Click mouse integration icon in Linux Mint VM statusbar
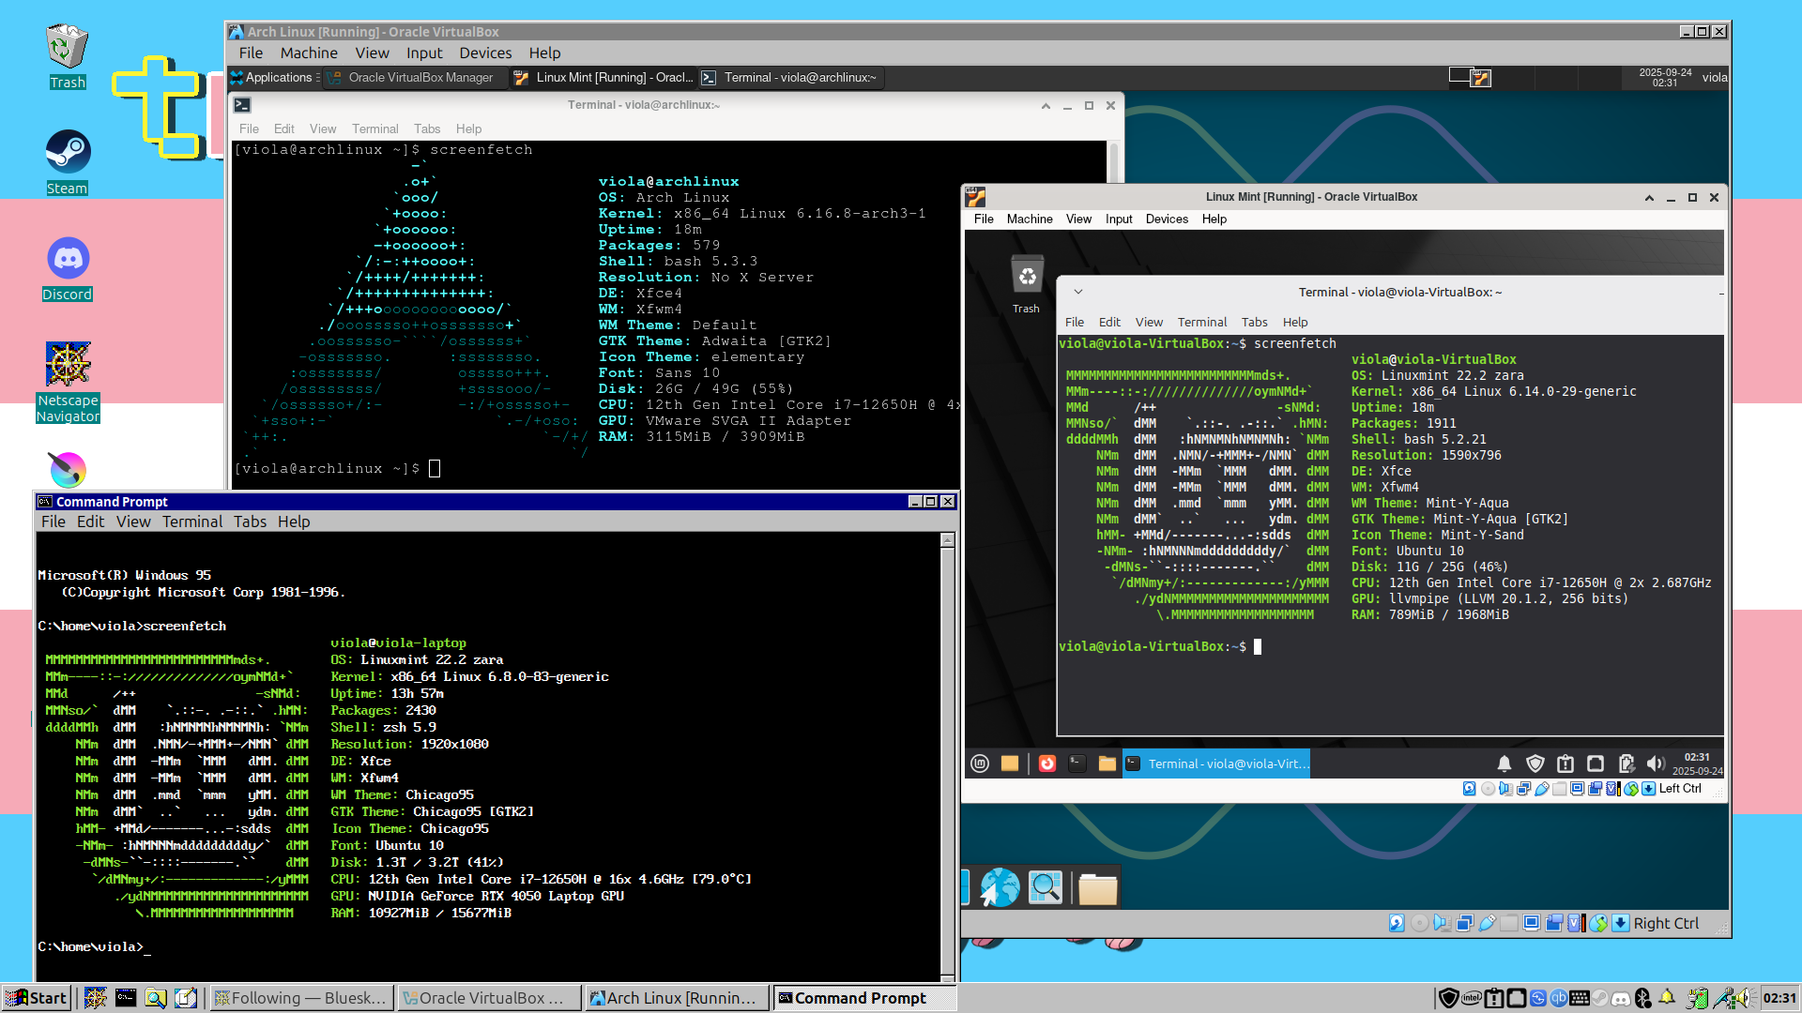1802x1013 pixels. (x=1631, y=789)
